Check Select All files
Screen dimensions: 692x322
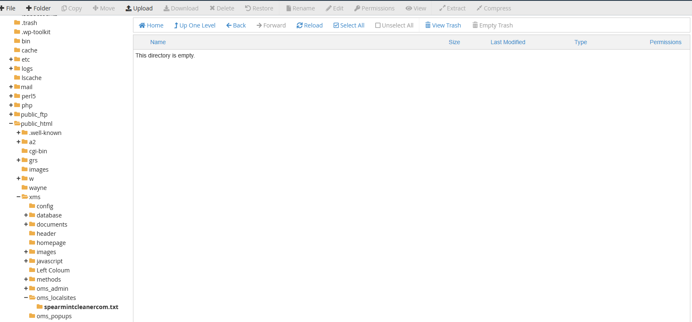click(349, 25)
